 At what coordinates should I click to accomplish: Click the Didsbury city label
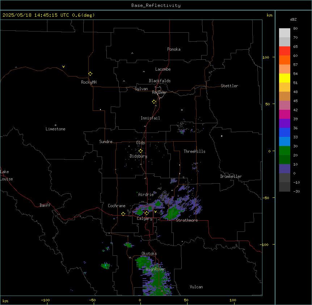coord(138,156)
